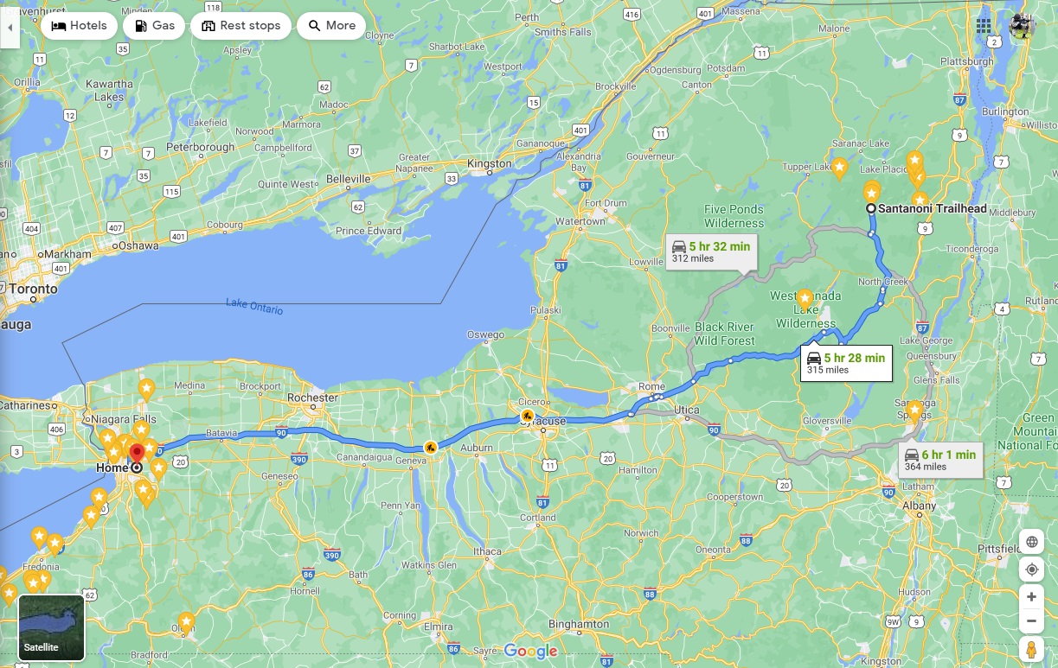This screenshot has height=668, width=1058.
Task: Zoom out with the minus button
Action: pos(1031,621)
